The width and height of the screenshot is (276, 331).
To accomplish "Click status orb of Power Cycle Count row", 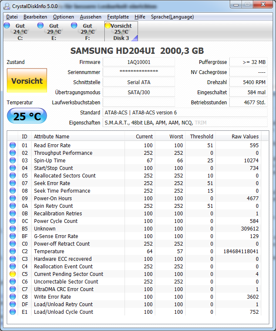I will pos(13,221).
